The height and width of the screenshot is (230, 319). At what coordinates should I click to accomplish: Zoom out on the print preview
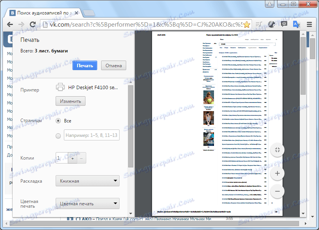pyautogui.click(x=277, y=191)
